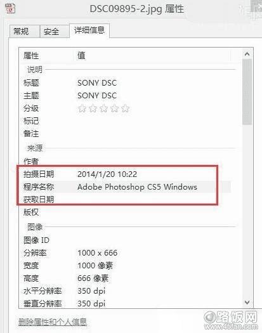Open the 详细信息 tab

point(89,30)
